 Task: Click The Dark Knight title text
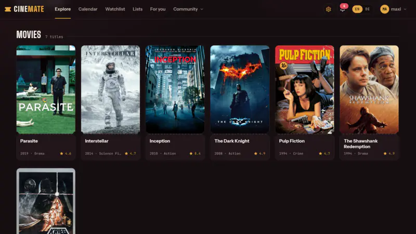pos(232,141)
